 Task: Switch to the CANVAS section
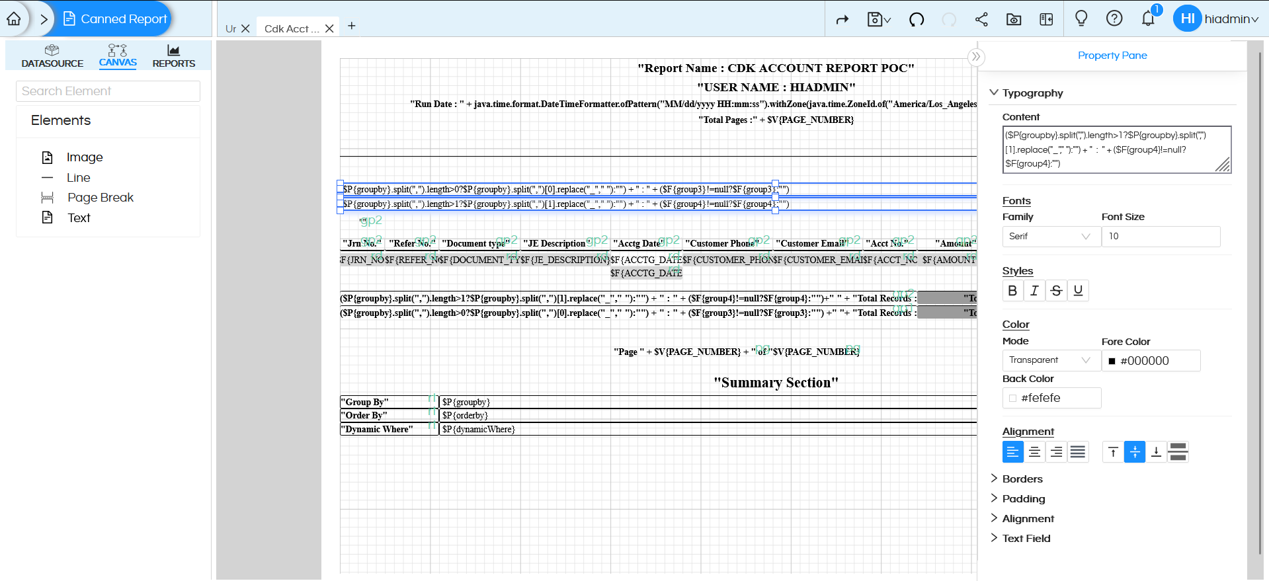coord(118,56)
